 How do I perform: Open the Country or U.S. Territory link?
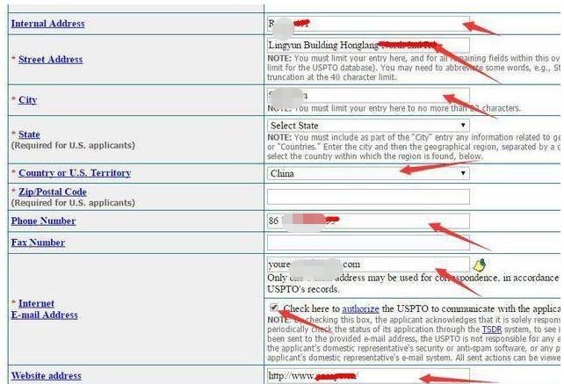pos(75,172)
